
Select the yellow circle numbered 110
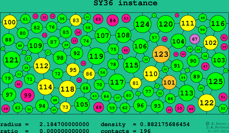point(151,74)
